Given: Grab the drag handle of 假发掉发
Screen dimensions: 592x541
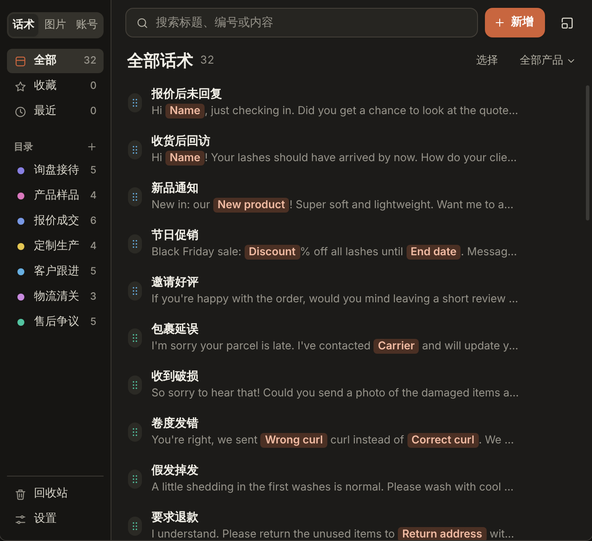Looking at the screenshot, I should (135, 479).
